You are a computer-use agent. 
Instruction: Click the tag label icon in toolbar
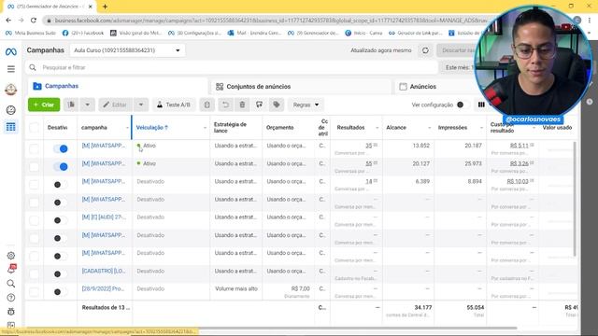click(x=277, y=105)
